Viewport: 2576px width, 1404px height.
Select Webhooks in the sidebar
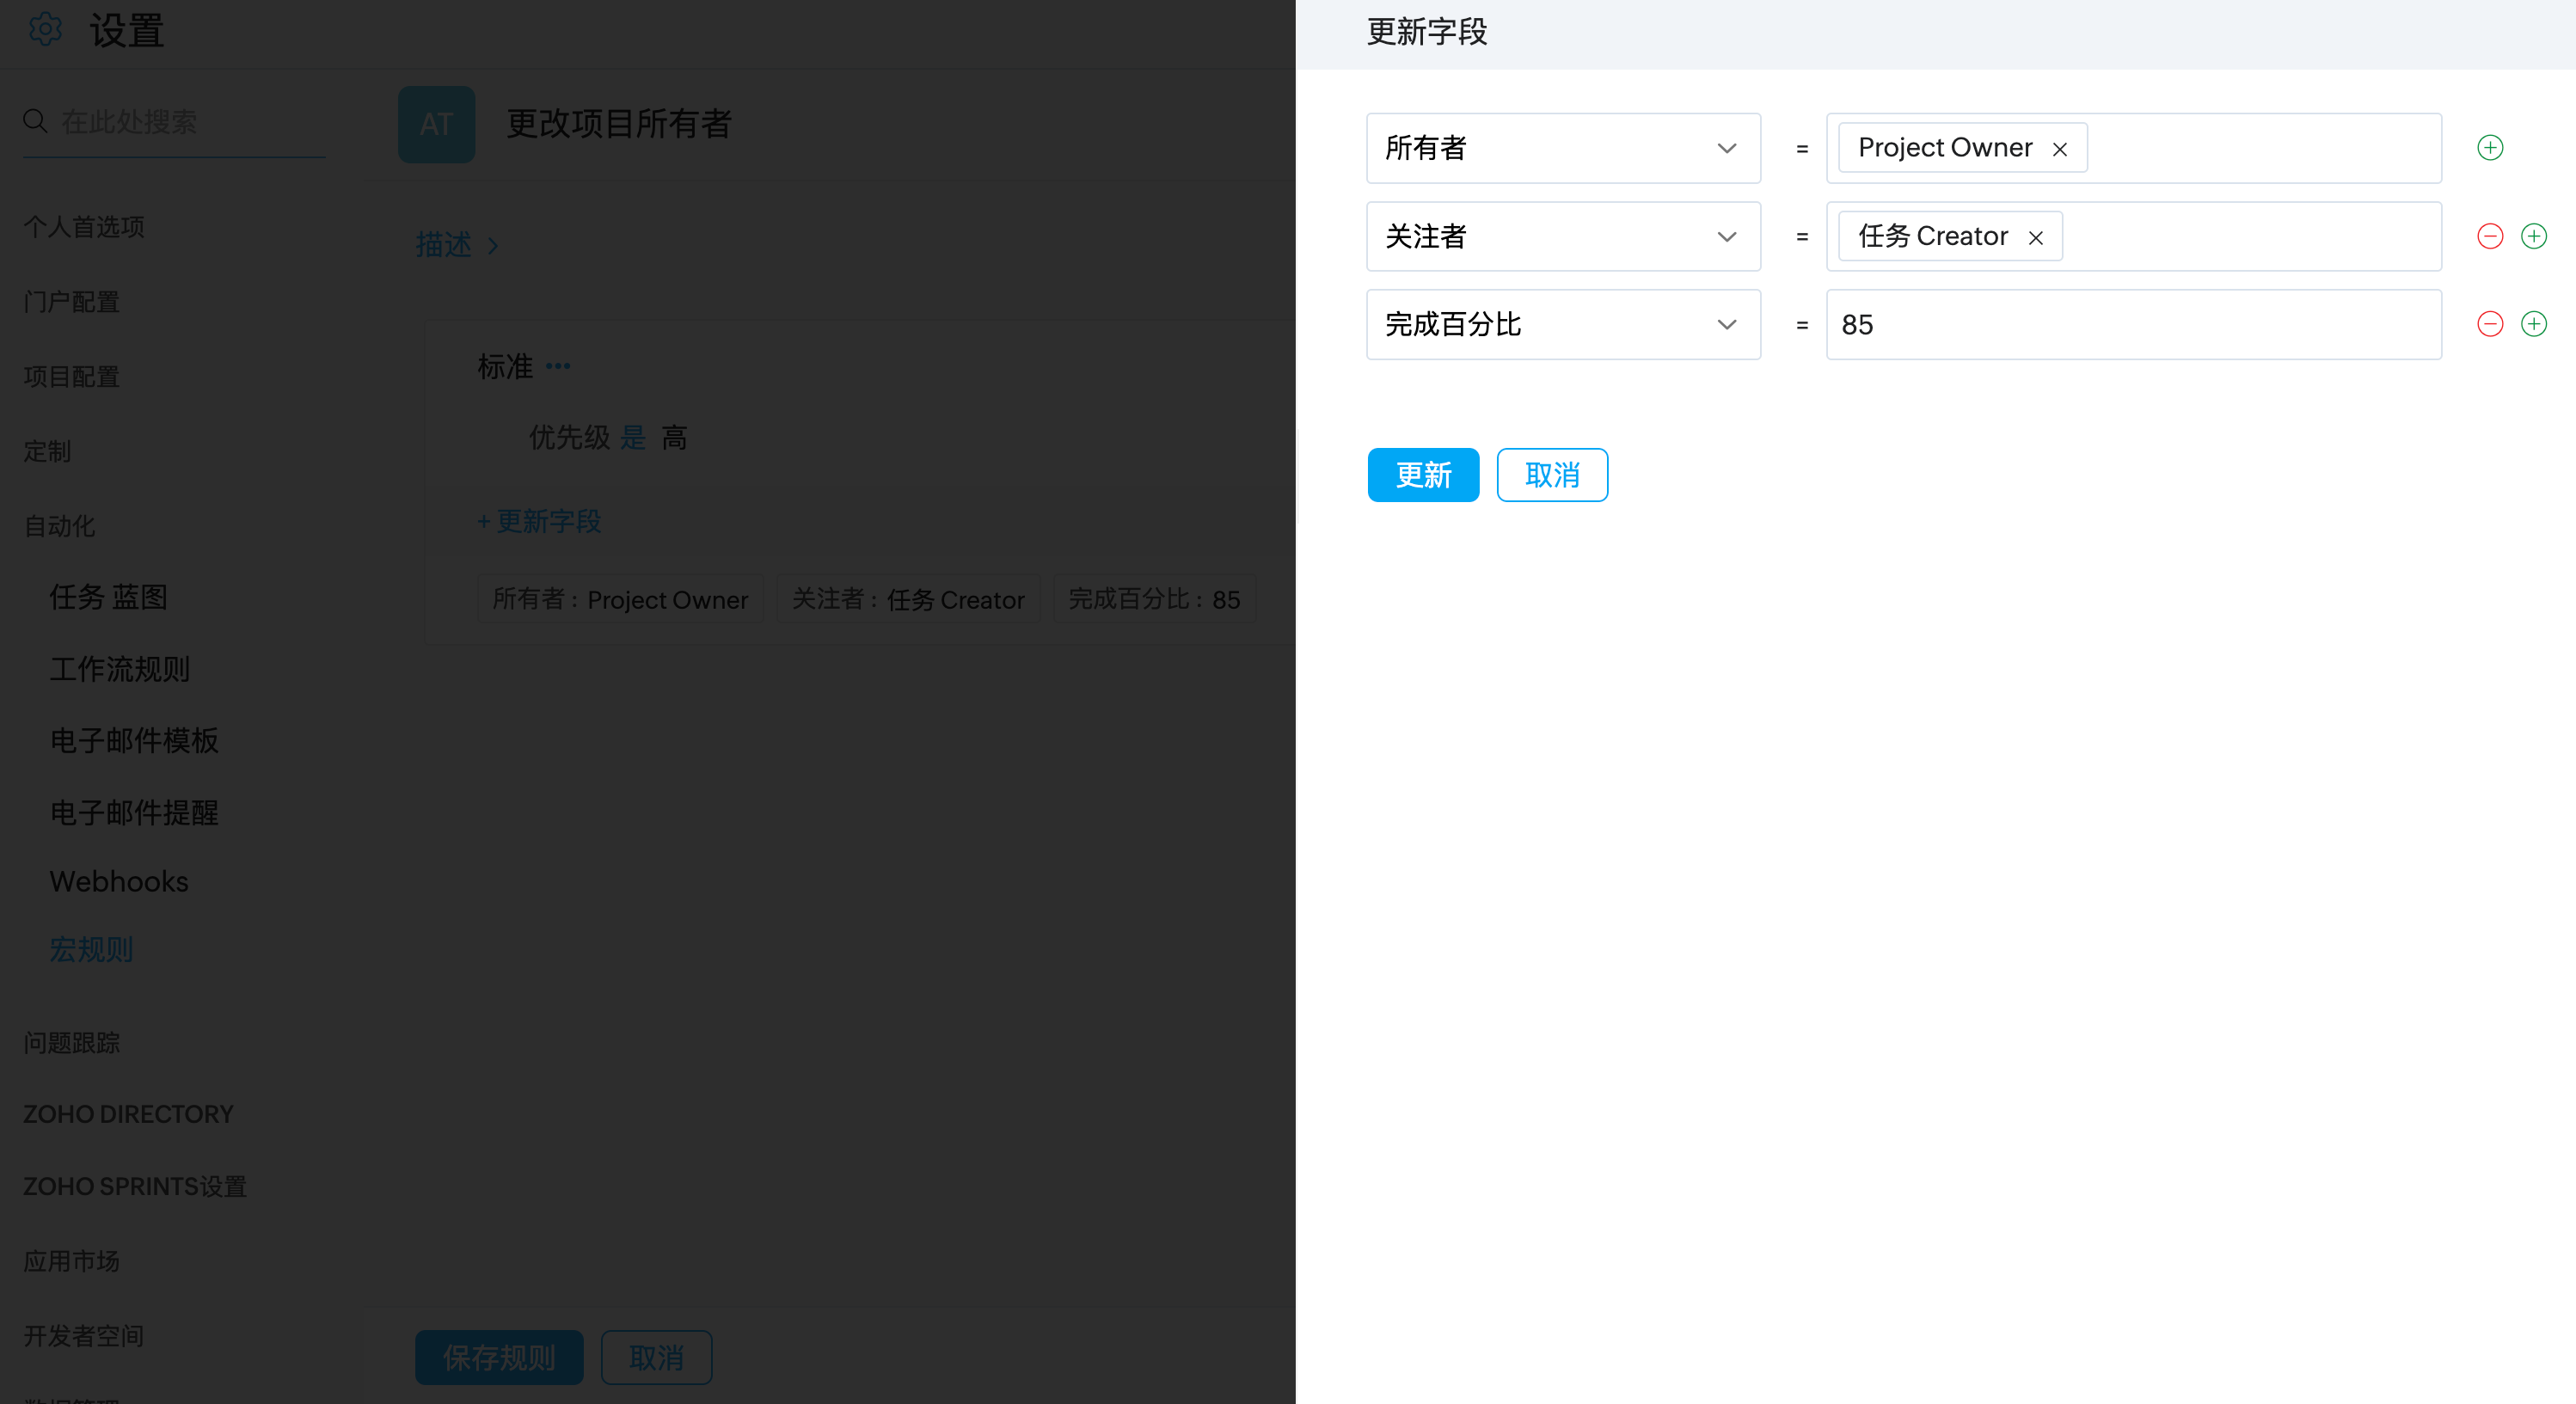coord(119,881)
